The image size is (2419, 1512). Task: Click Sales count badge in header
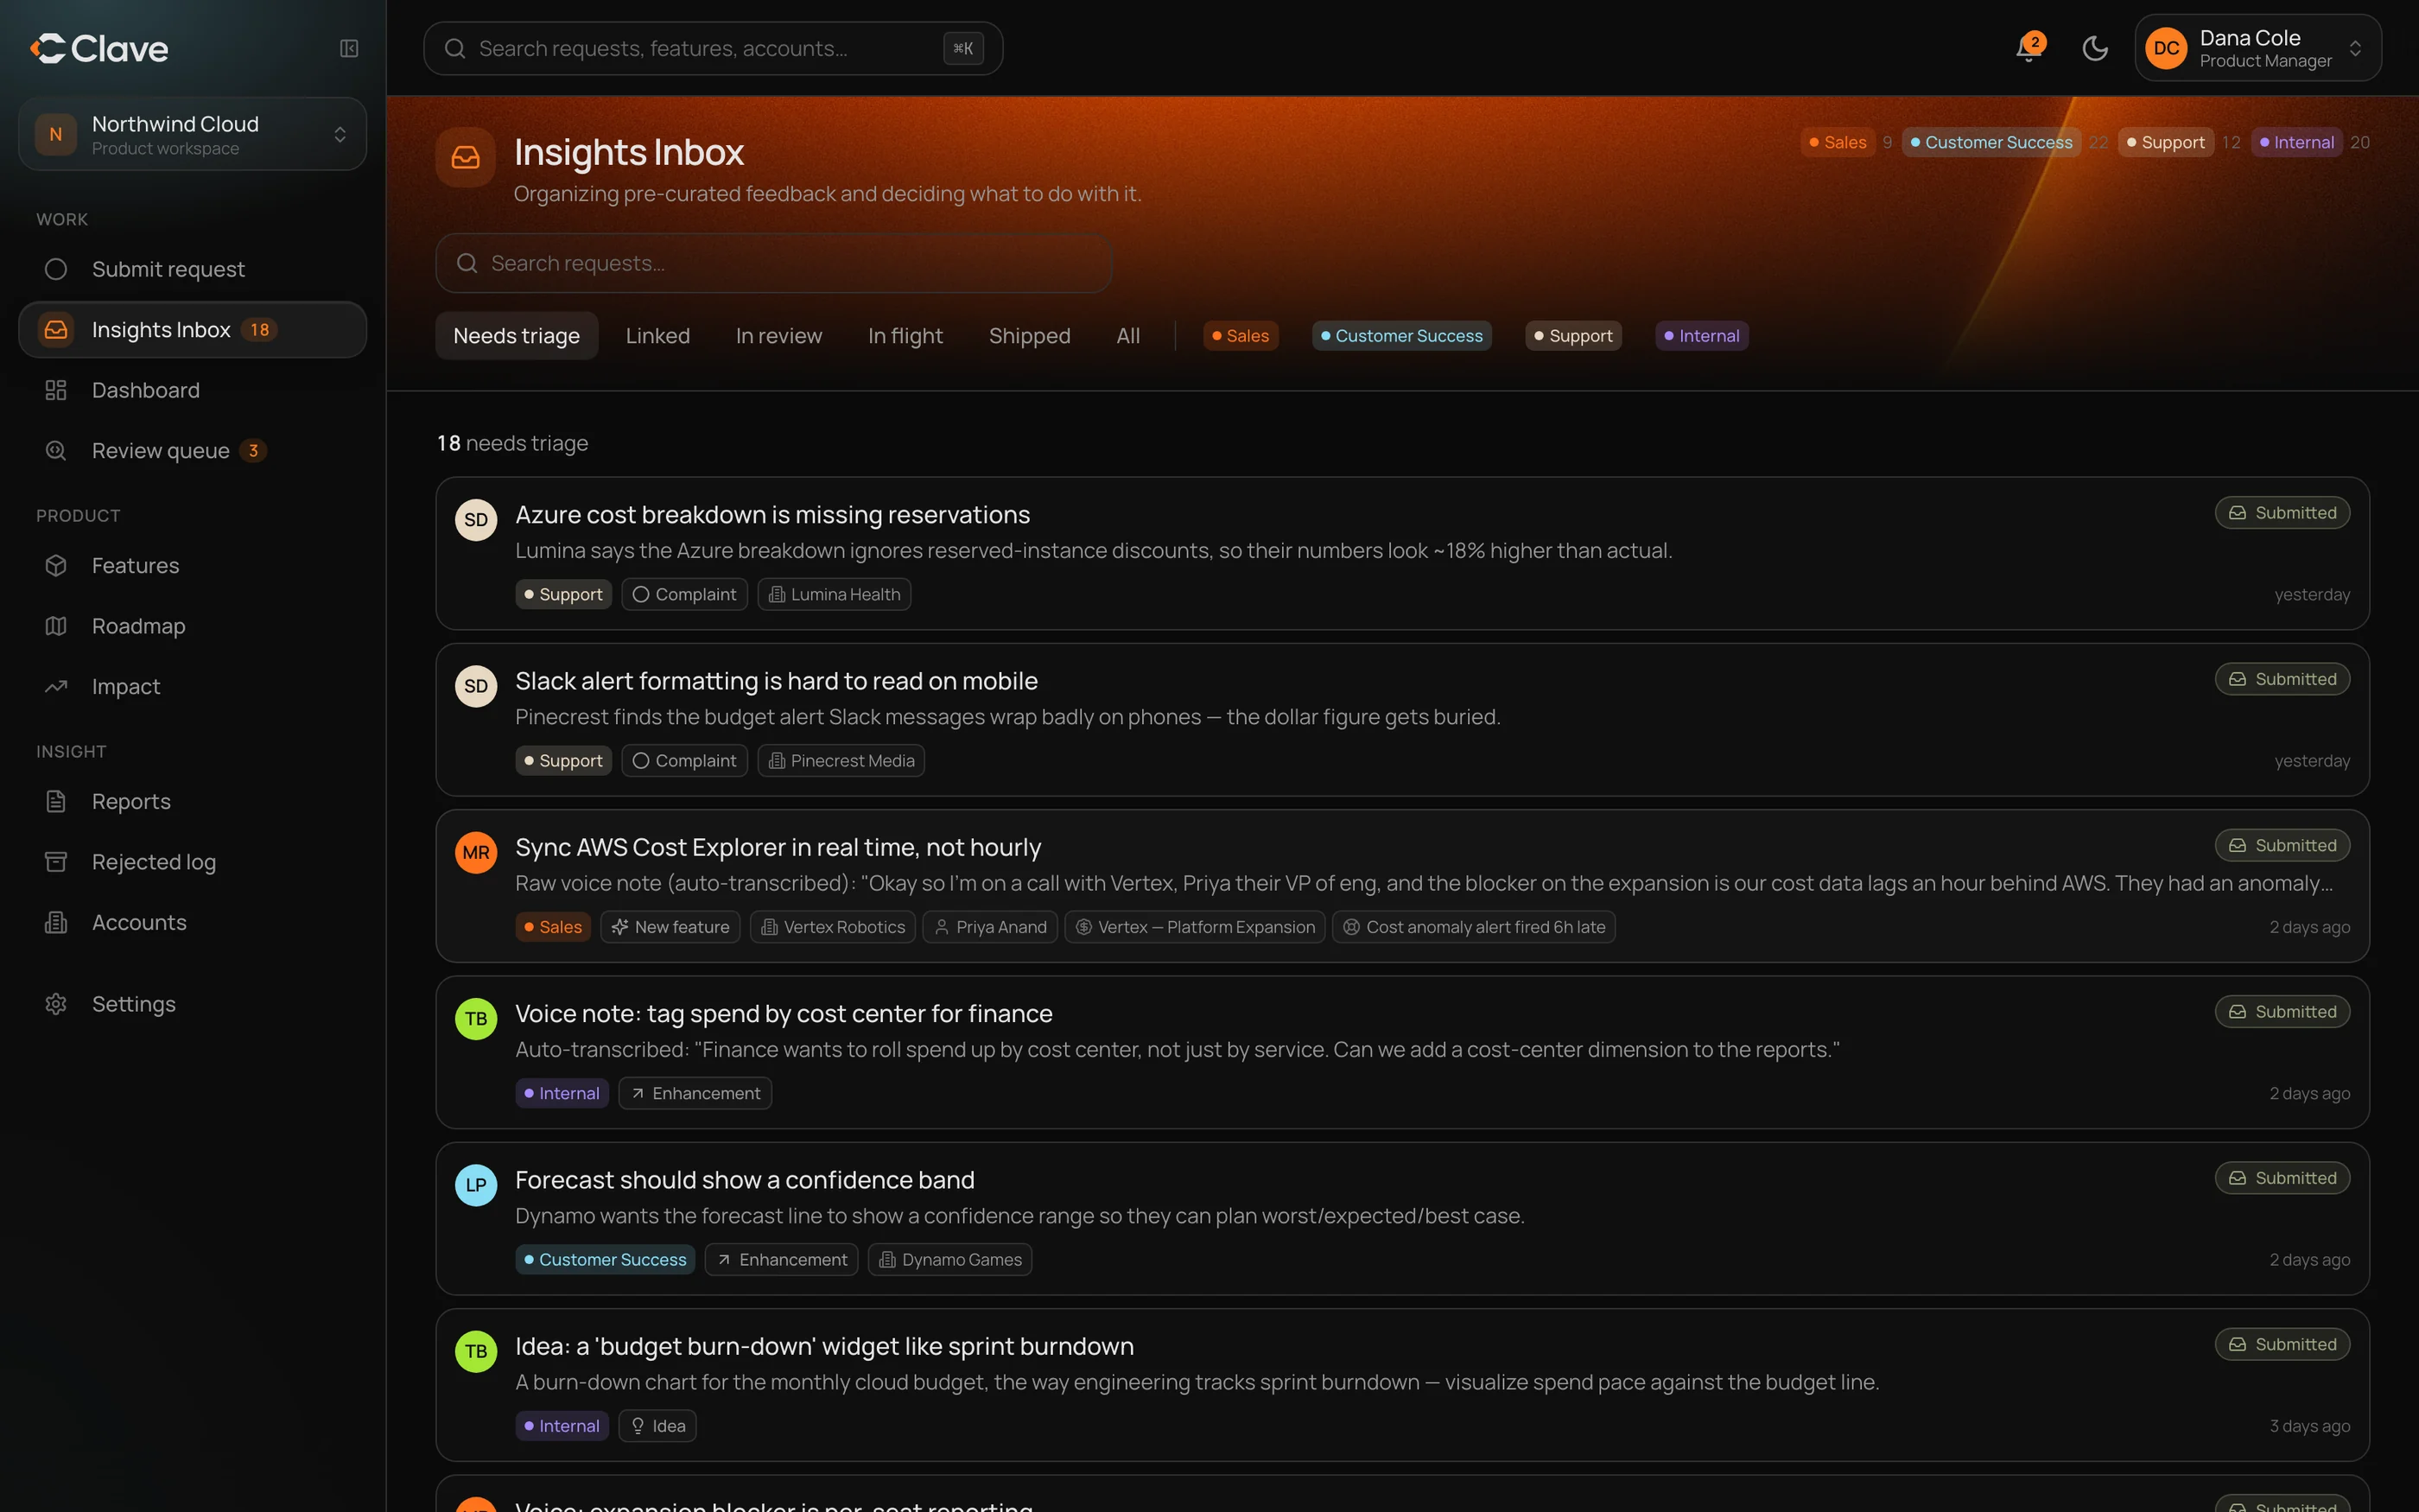pos(1838,142)
